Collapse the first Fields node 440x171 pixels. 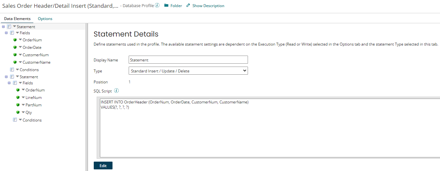[x=6, y=33]
